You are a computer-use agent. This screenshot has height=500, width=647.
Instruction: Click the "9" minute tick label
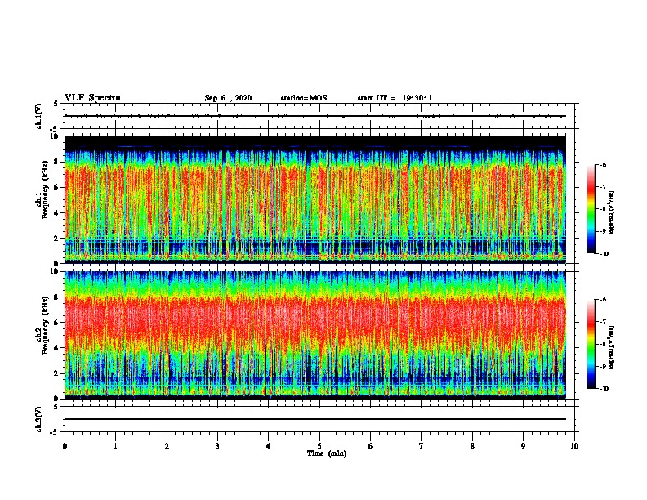523,446
